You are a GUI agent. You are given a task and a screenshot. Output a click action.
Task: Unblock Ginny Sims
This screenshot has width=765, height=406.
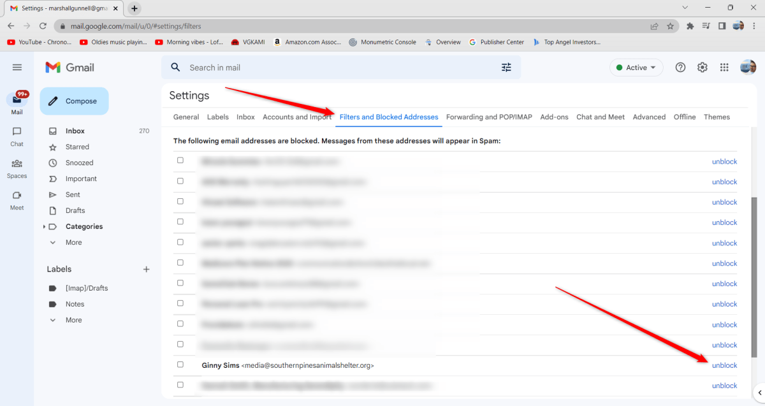click(x=724, y=365)
